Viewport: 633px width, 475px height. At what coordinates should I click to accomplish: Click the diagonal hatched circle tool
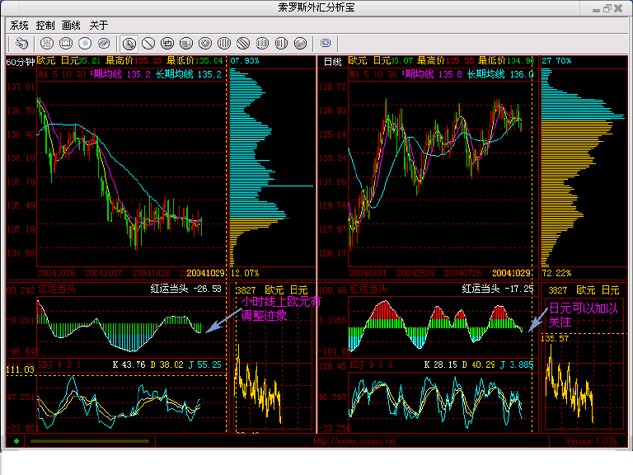[x=243, y=42]
